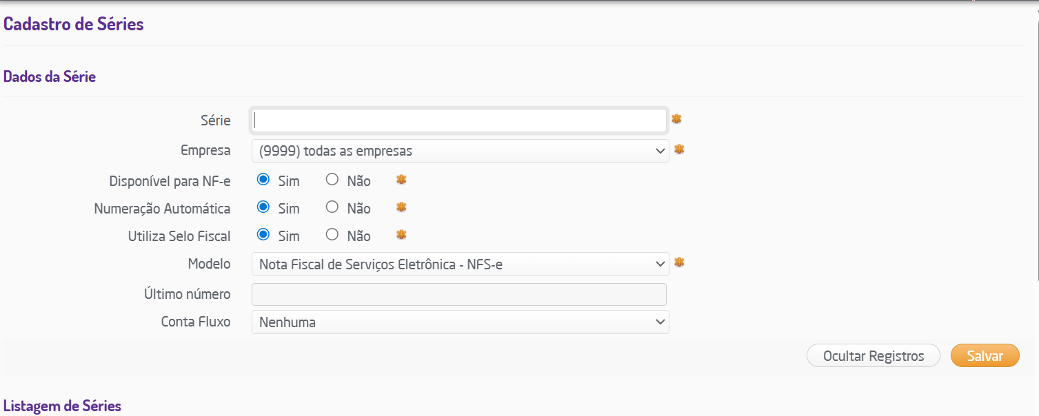Set Utiliza Selo Fiscal to Sim
The image size is (1039, 416).
click(263, 235)
